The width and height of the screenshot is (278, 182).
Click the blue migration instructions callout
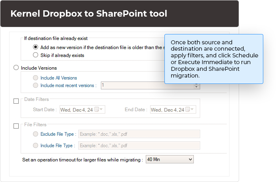click(214, 59)
